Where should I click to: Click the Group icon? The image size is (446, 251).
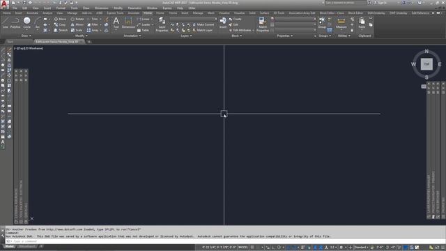(322, 22)
